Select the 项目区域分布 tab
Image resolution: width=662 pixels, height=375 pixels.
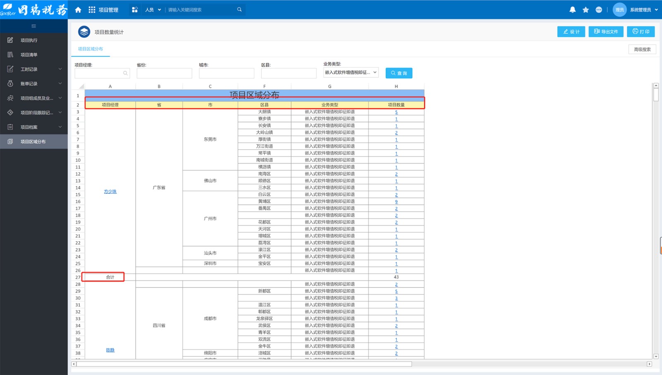pyautogui.click(x=91, y=49)
